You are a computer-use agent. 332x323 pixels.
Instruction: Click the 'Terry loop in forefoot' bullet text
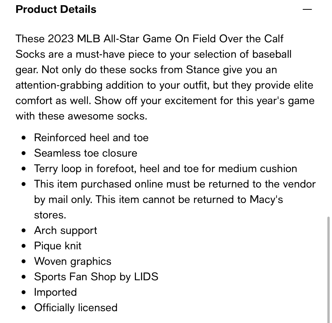coord(165,168)
